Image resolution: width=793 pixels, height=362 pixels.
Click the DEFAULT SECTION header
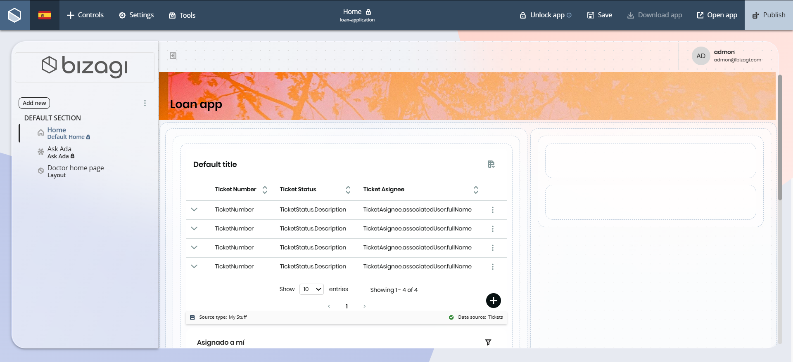click(52, 118)
